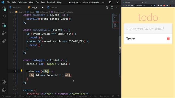Change file encoding via UTF-8
Image resolution: width=175 pixels, height=98 pixels.
[x=70, y=96]
